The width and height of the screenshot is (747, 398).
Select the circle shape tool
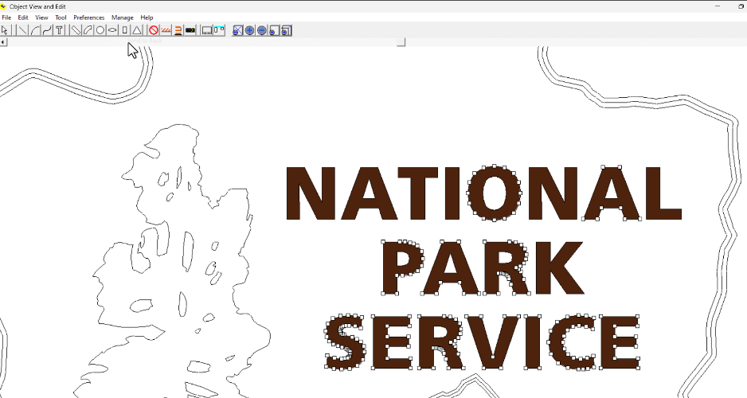(100, 30)
